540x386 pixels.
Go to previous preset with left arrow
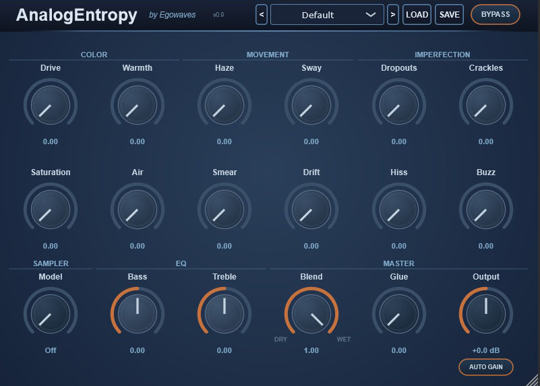pos(262,15)
